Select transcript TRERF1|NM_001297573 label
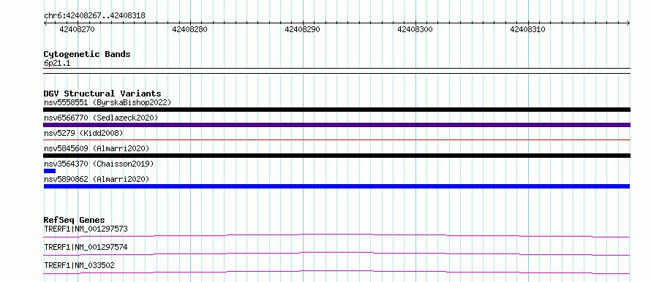651x282 pixels. tap(86, 229)
